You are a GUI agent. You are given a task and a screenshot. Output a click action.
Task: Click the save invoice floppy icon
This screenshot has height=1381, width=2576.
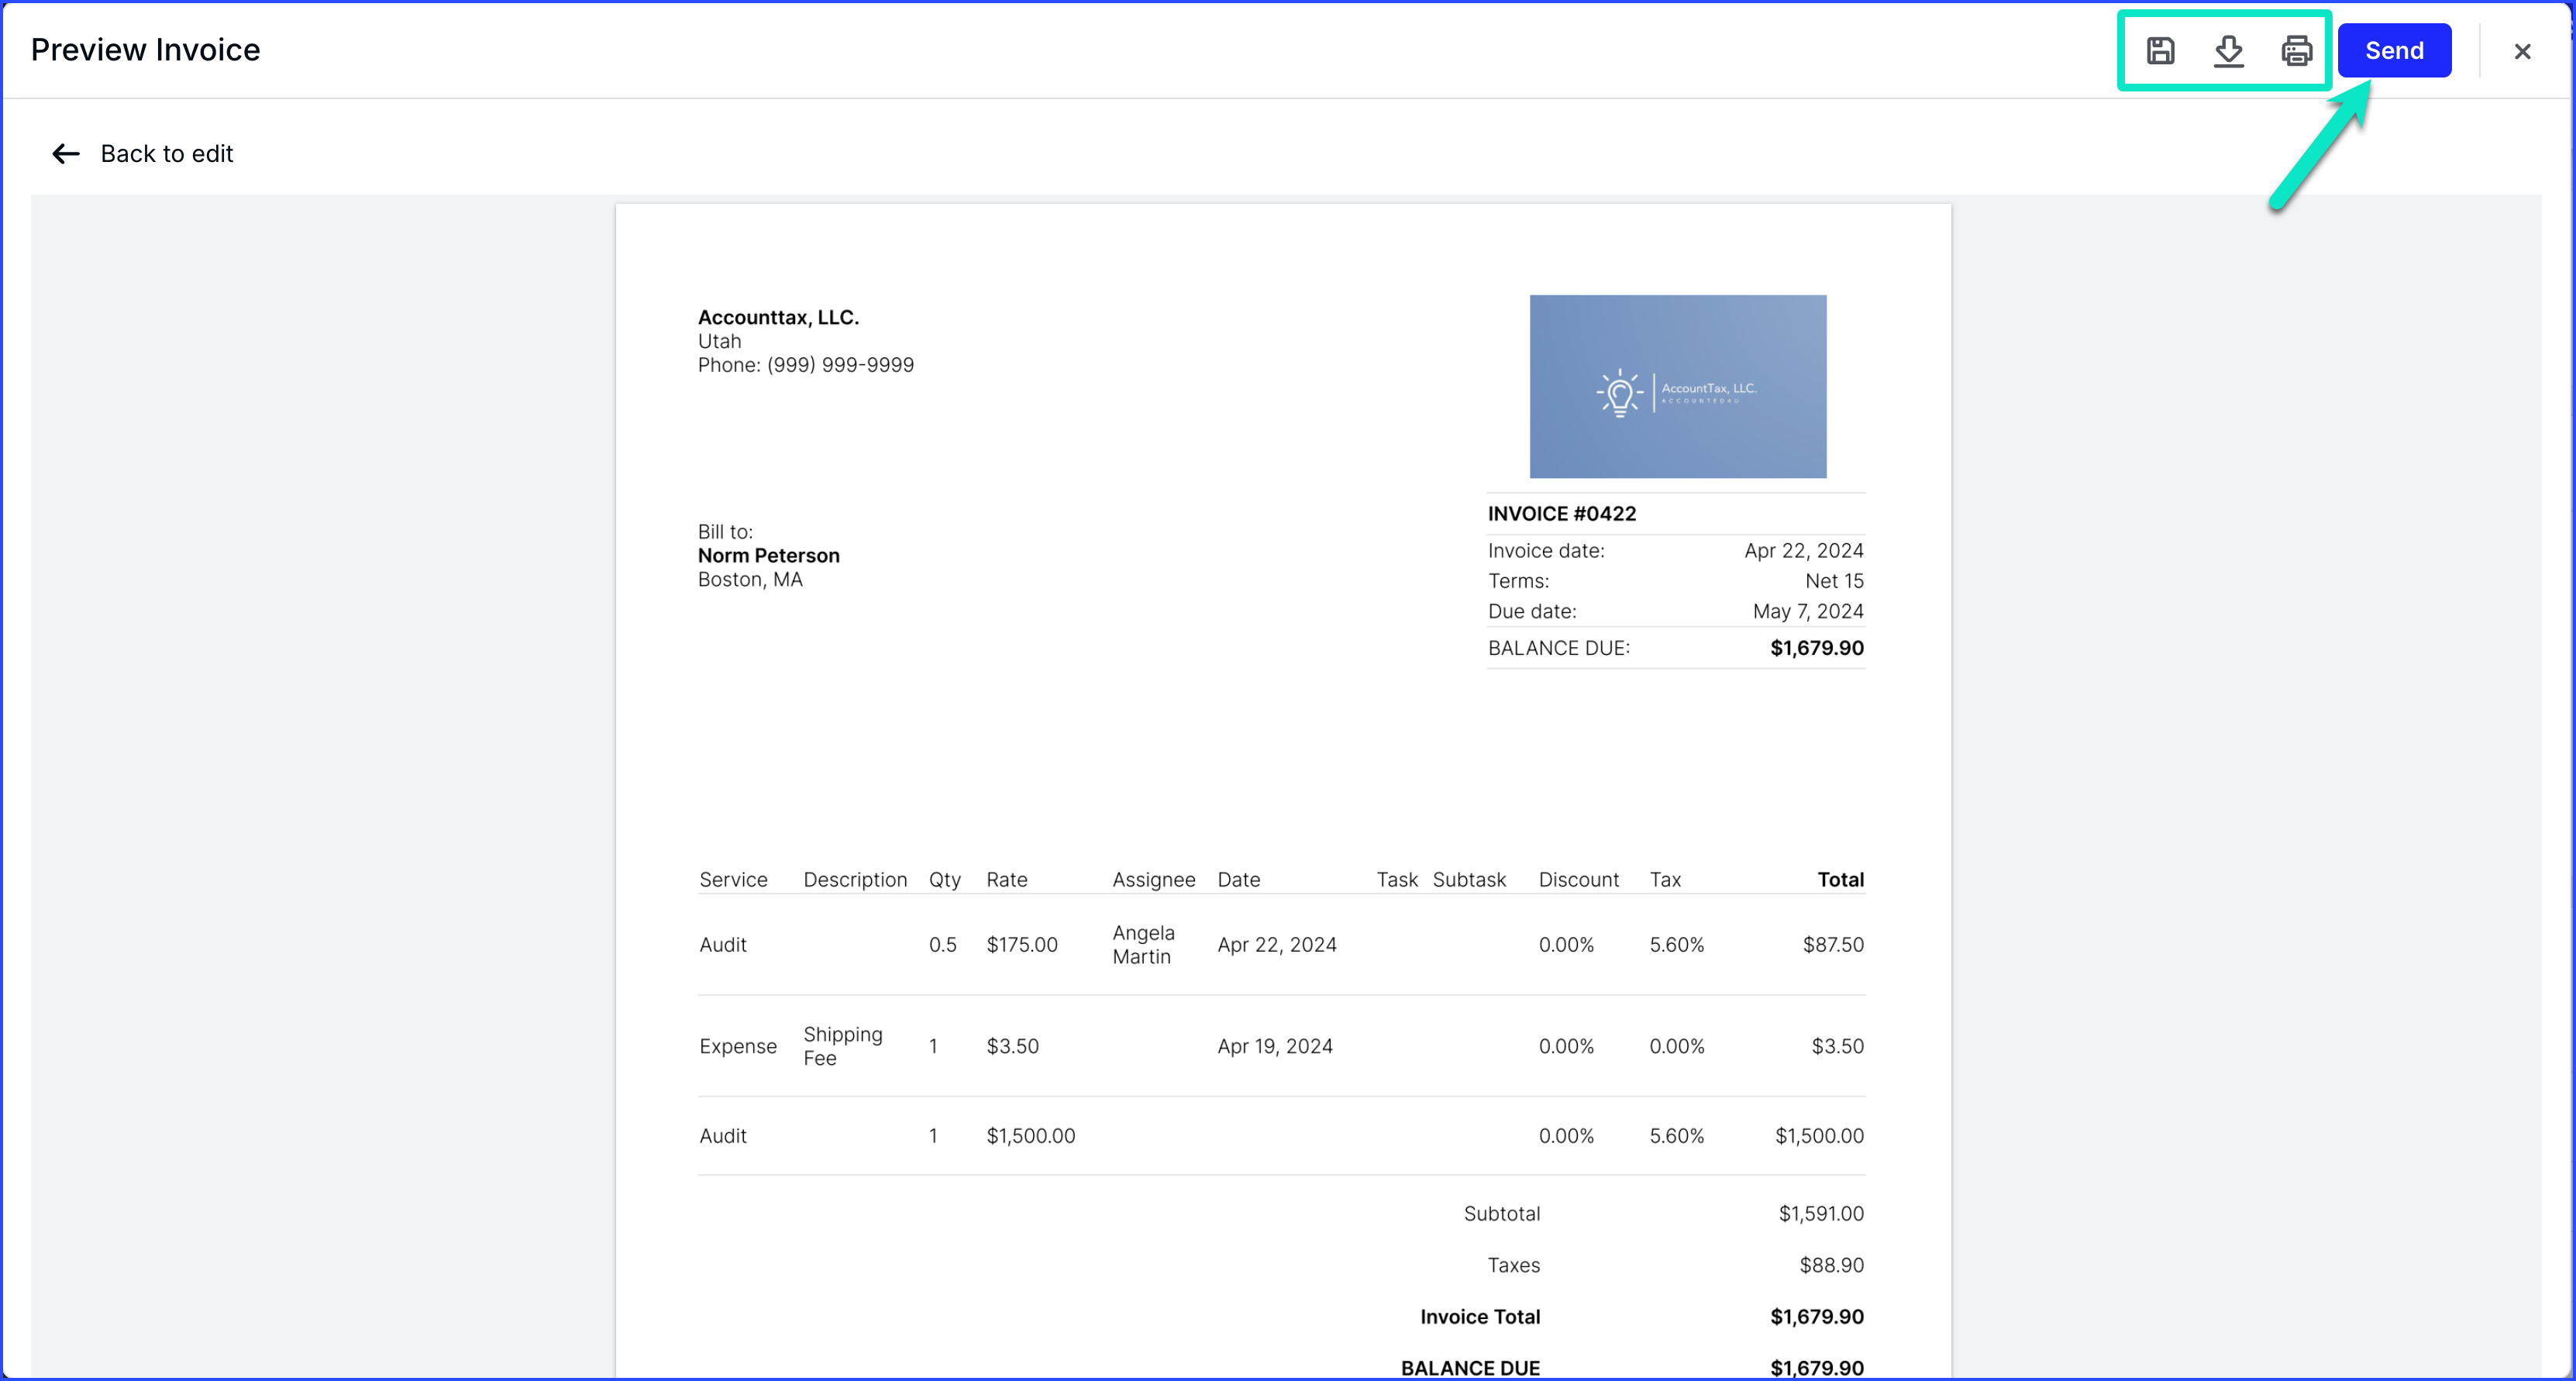(x=2160, y=51)
